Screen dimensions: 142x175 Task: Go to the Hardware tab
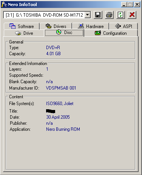pyautogui.click(x=91, y=26)
